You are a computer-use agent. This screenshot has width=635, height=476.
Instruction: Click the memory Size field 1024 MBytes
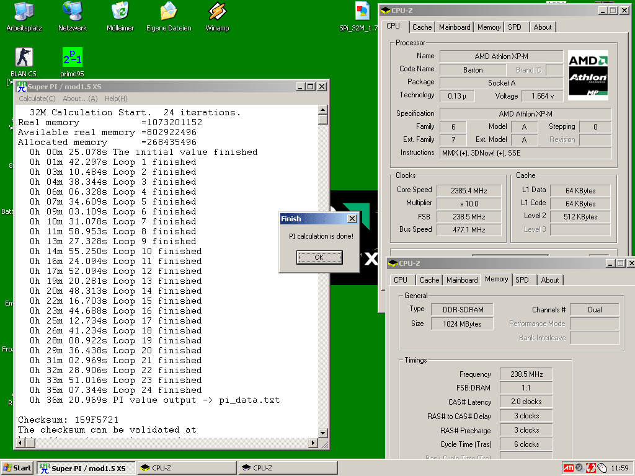463,324
